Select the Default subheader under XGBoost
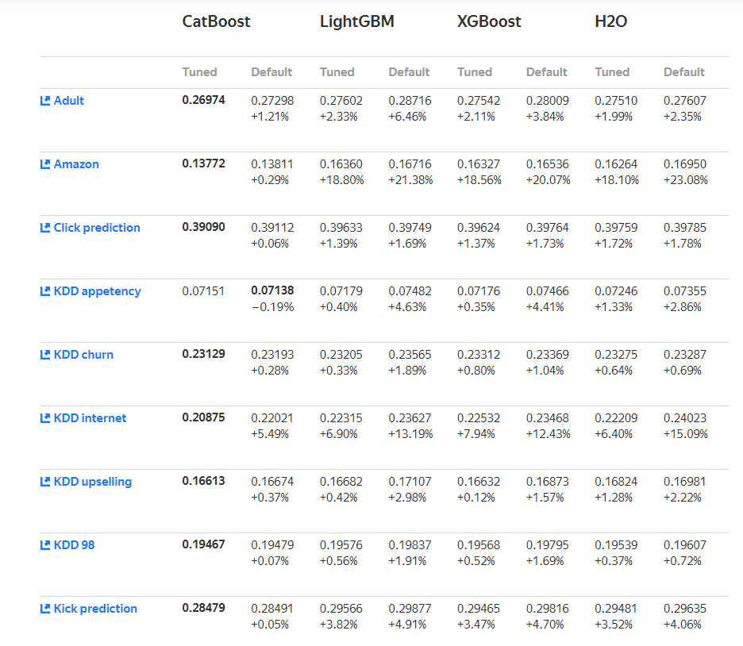This screenshot has height=646, width=743. point(546,72)
